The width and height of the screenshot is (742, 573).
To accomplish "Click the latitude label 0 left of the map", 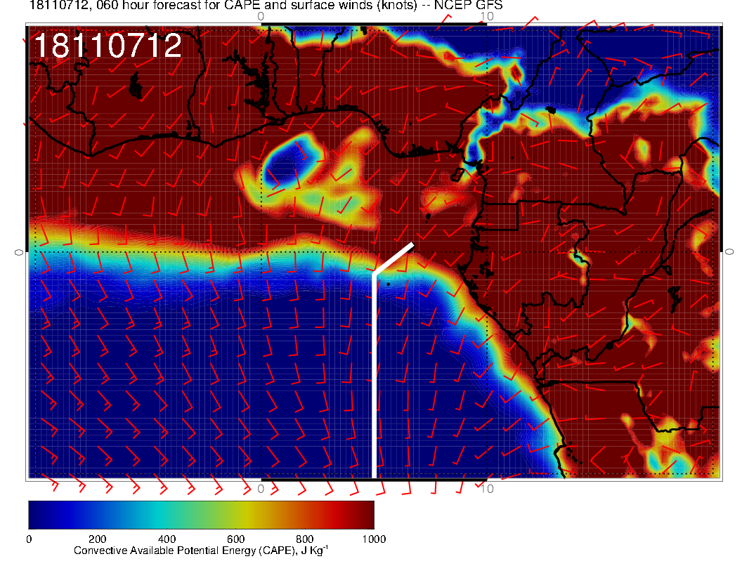I will [x=19, y=253].
